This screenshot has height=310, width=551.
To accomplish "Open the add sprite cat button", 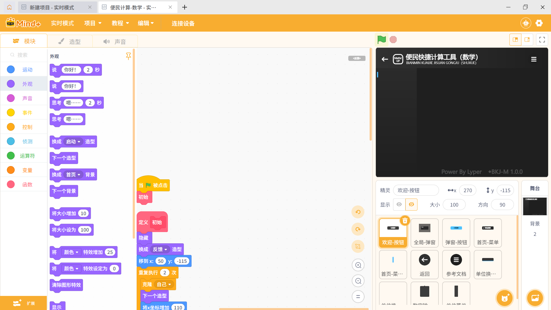I will click(x=504, y=298).
